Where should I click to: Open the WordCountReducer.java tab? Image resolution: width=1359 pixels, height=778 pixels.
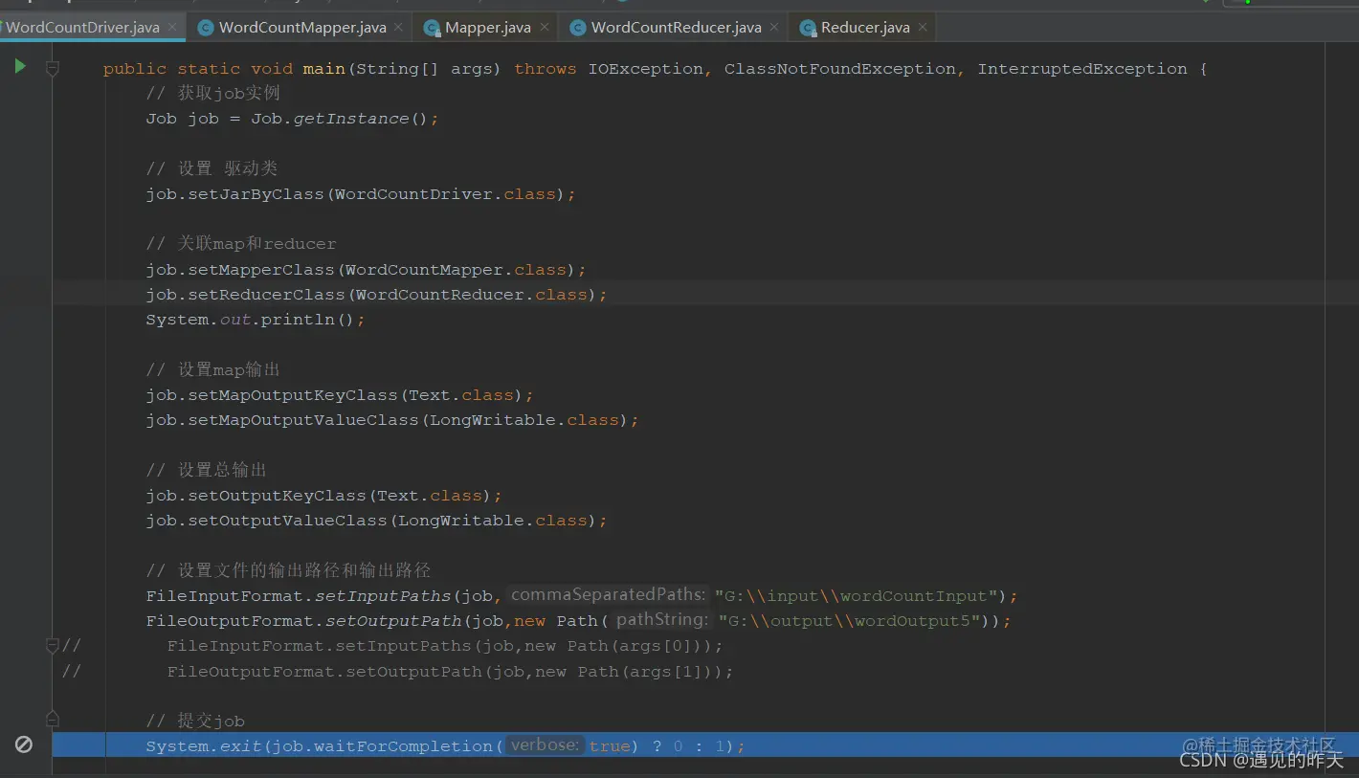[x=676, y=28]
